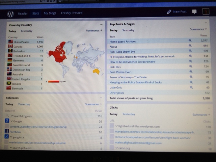Click the user avatar in top bar
Viewport: 216px width, 162px height.
[205, 11]
